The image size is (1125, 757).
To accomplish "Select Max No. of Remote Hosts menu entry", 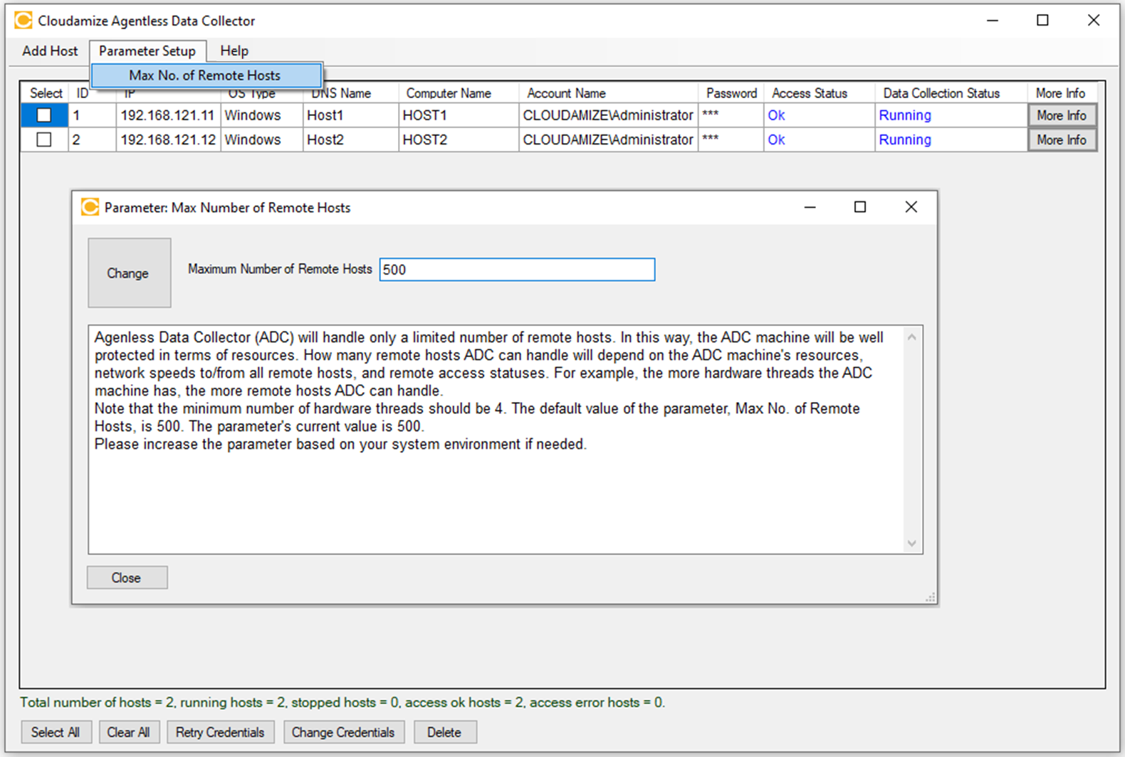I will point(205,75).
